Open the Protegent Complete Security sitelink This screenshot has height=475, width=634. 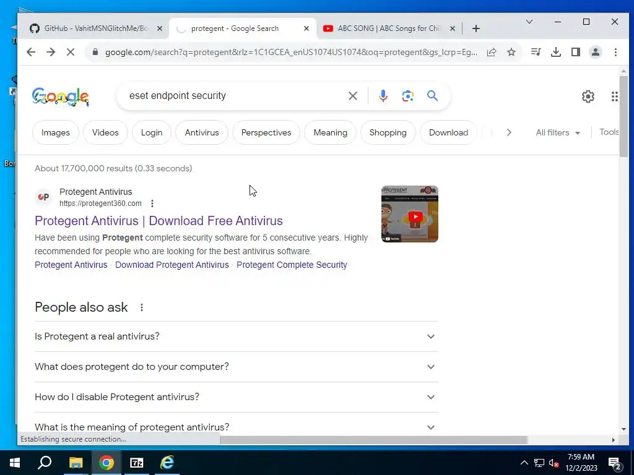[292, 265]
